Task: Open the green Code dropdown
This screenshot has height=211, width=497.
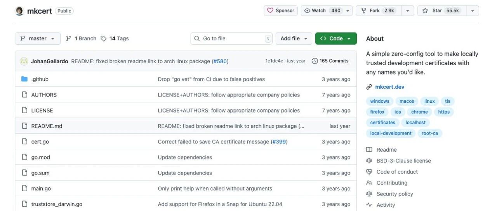Action: click(336, 38)
